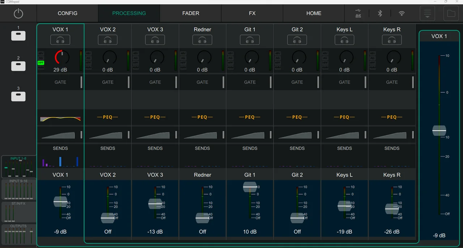Screen dimensions: 463x248
Task: Click the Keys R channel fader handle
Action: pos(392,209)
